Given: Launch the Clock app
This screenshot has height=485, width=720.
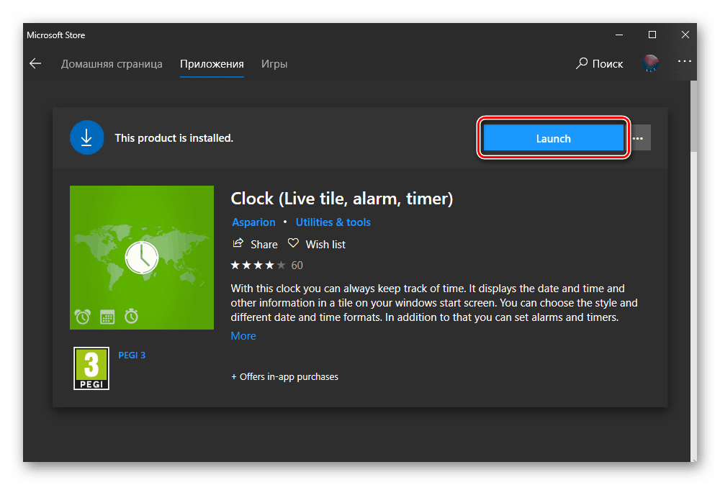Looking at the screenshot, I should pos(553,138).
